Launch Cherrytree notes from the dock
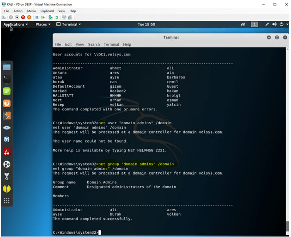The height and width of the screenshot is (237, 291). click(x=6, y=152)
